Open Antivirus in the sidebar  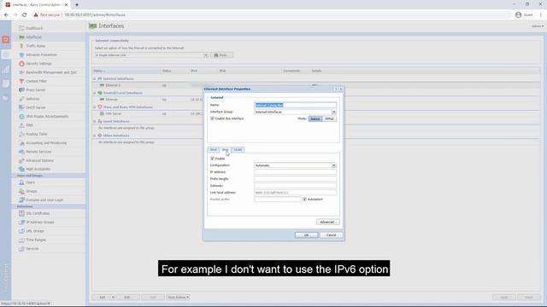[x=32, y=99]
